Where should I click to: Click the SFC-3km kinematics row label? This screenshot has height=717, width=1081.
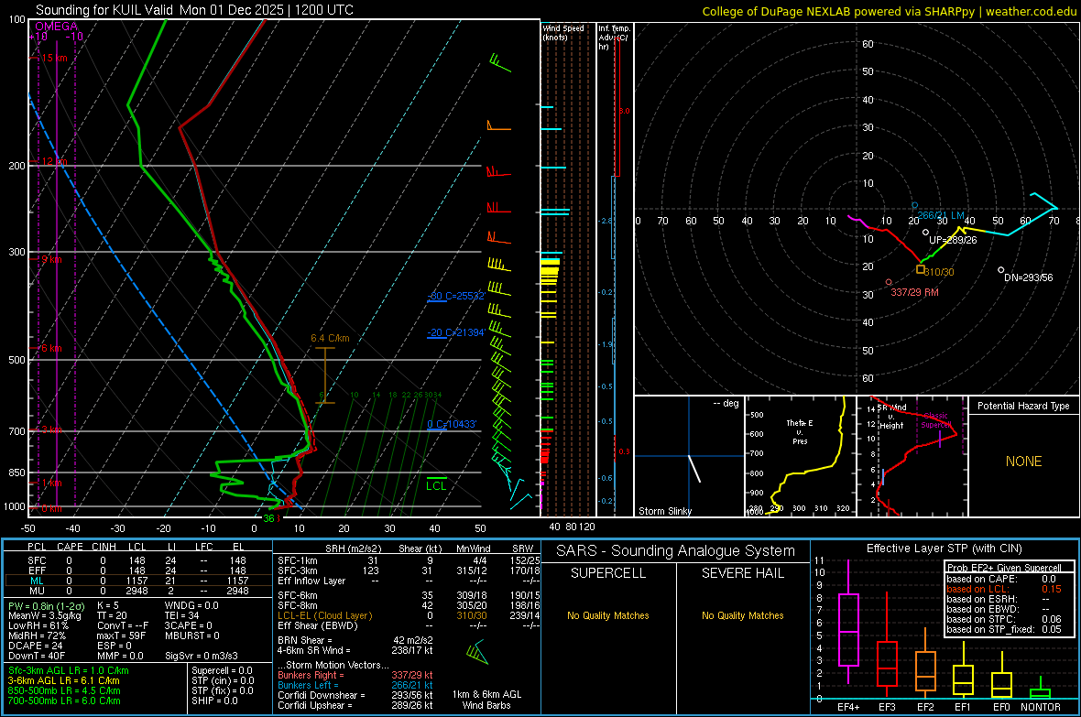click(297, 570)
